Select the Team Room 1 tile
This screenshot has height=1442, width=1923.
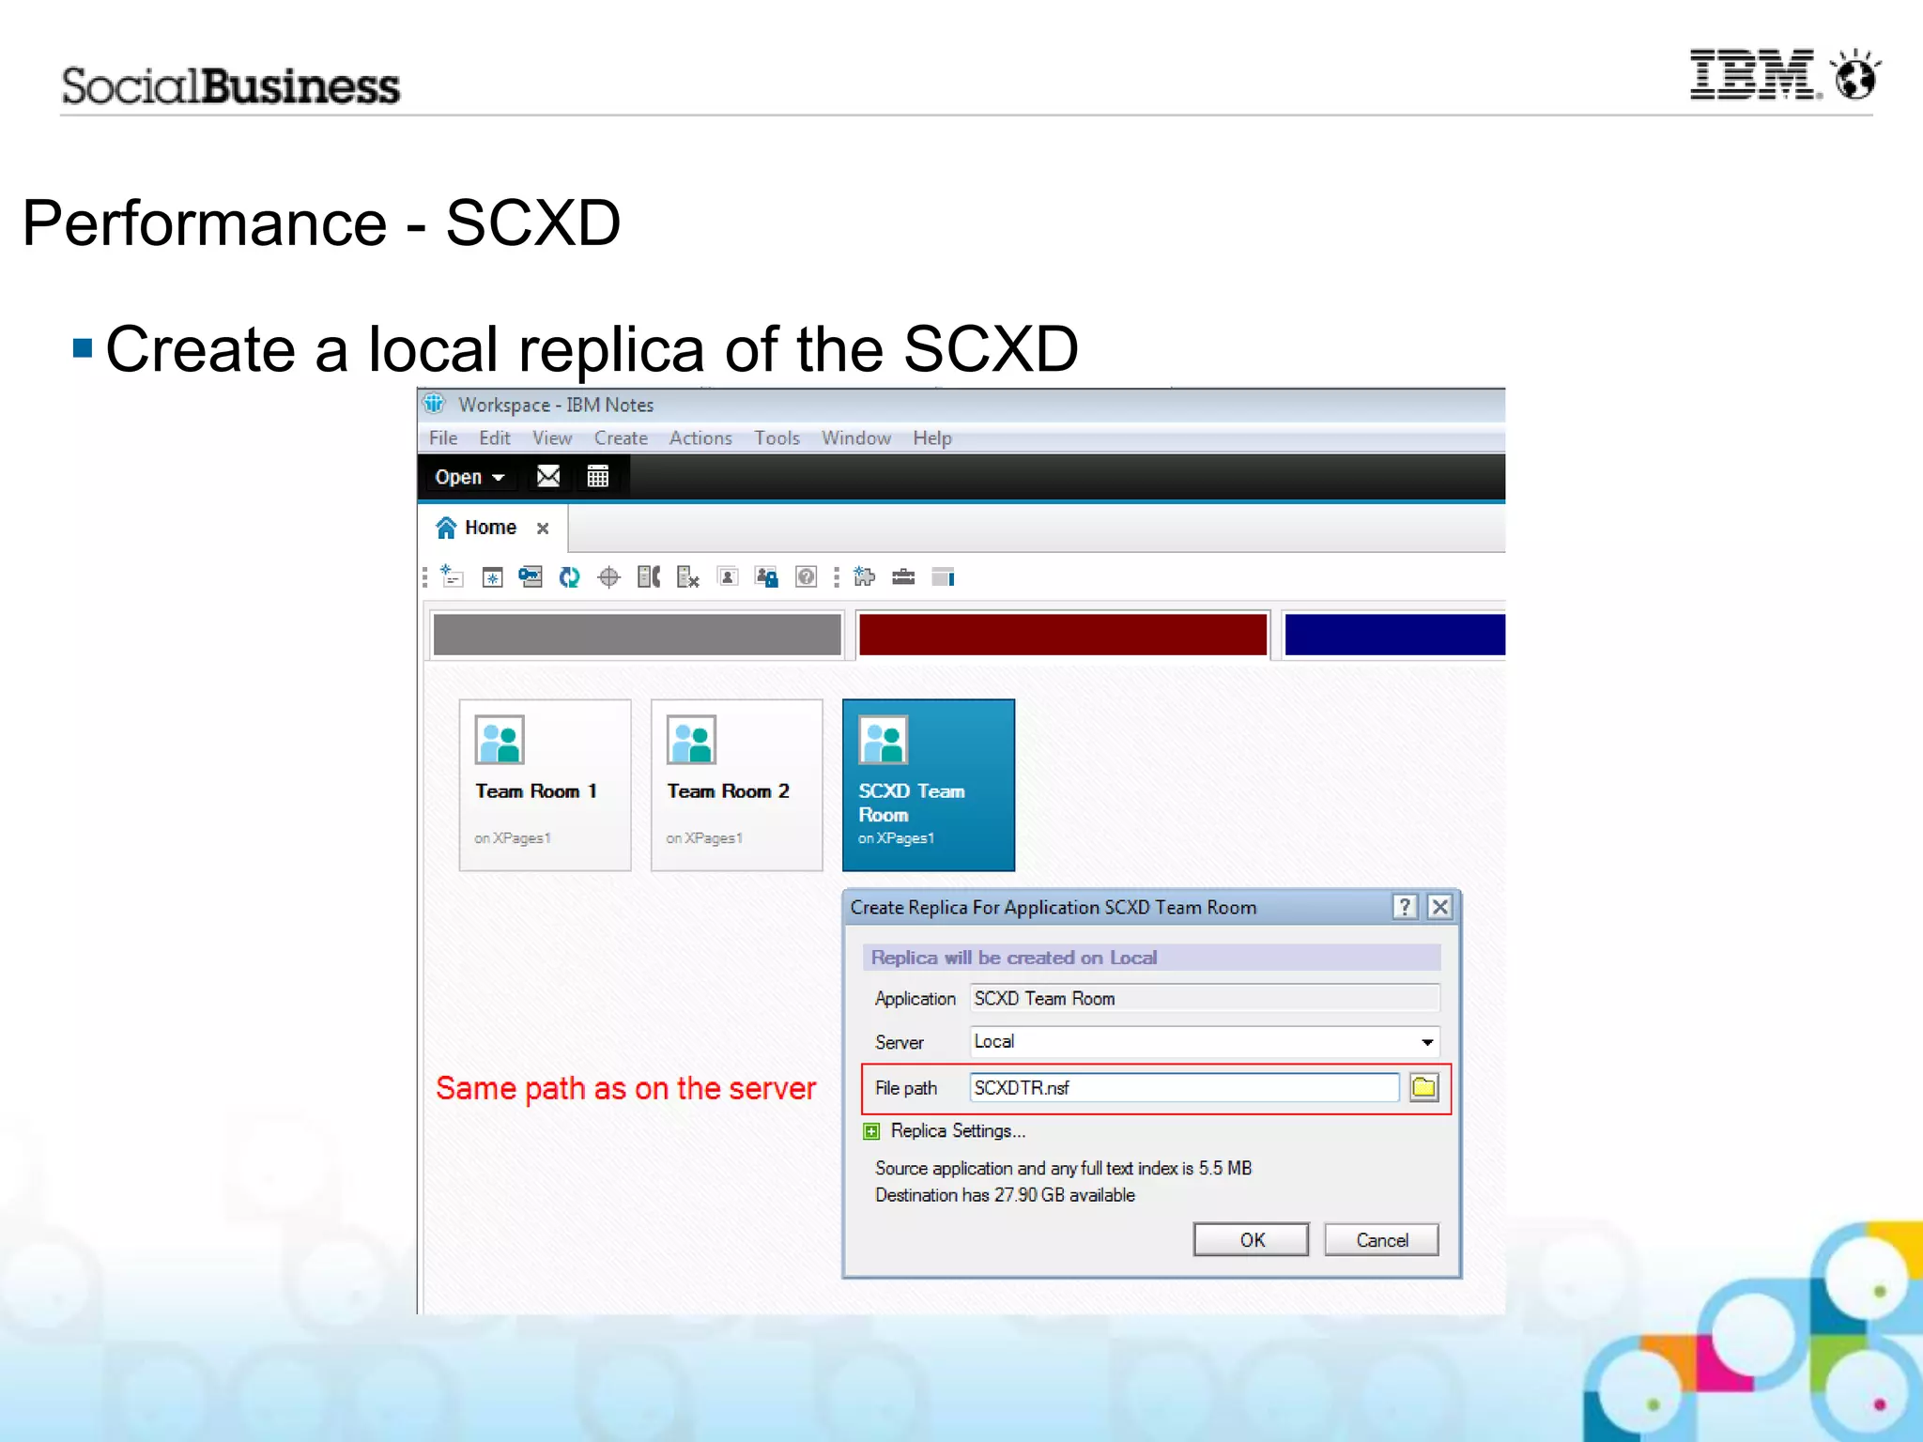coord(545,785)
